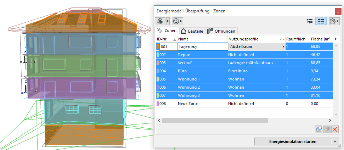Click the vertical scrollbar up arrow
This screenshot has width=344, height=150.
point(336,46)
